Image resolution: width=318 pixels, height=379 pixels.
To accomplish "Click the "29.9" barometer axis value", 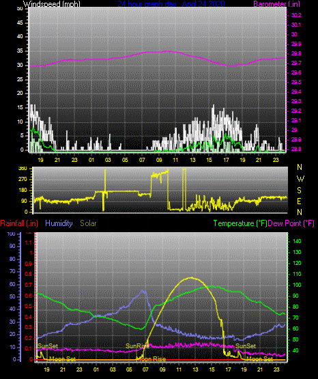I will point(296,44).
